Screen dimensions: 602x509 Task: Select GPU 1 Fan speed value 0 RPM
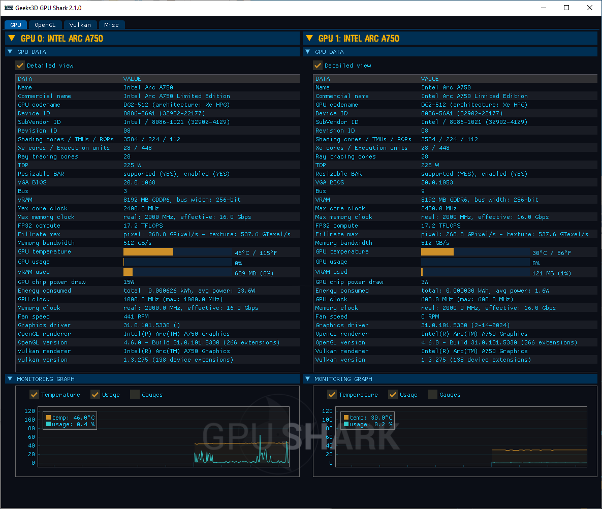(x=430, y=316)
